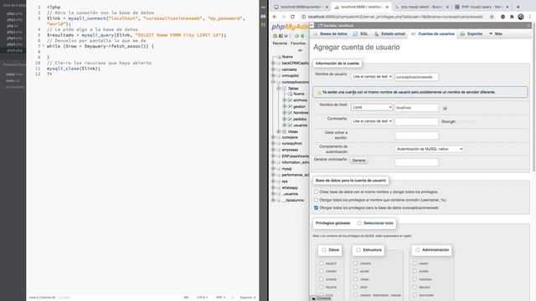
Task: Collapse the Tablas tree node
Action: (x=279, y=89)
